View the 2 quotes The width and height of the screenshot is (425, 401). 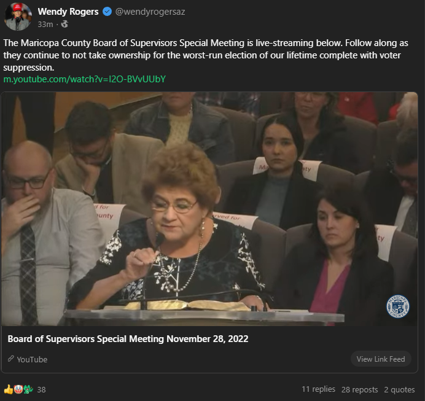pyautogui.click(x=399, y=389)
